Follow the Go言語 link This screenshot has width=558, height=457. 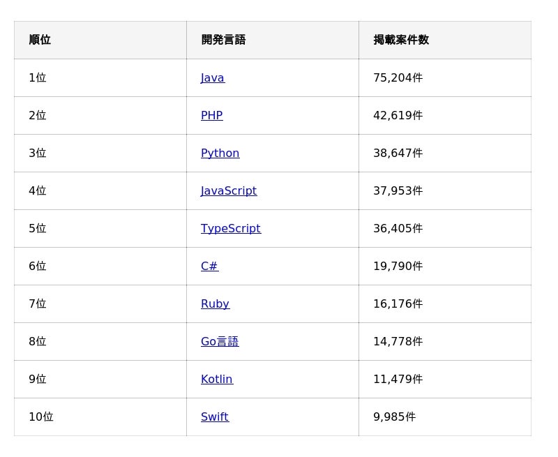[219, 342]
